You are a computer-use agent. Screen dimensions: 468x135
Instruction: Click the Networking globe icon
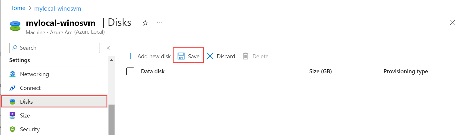(12, 74)
